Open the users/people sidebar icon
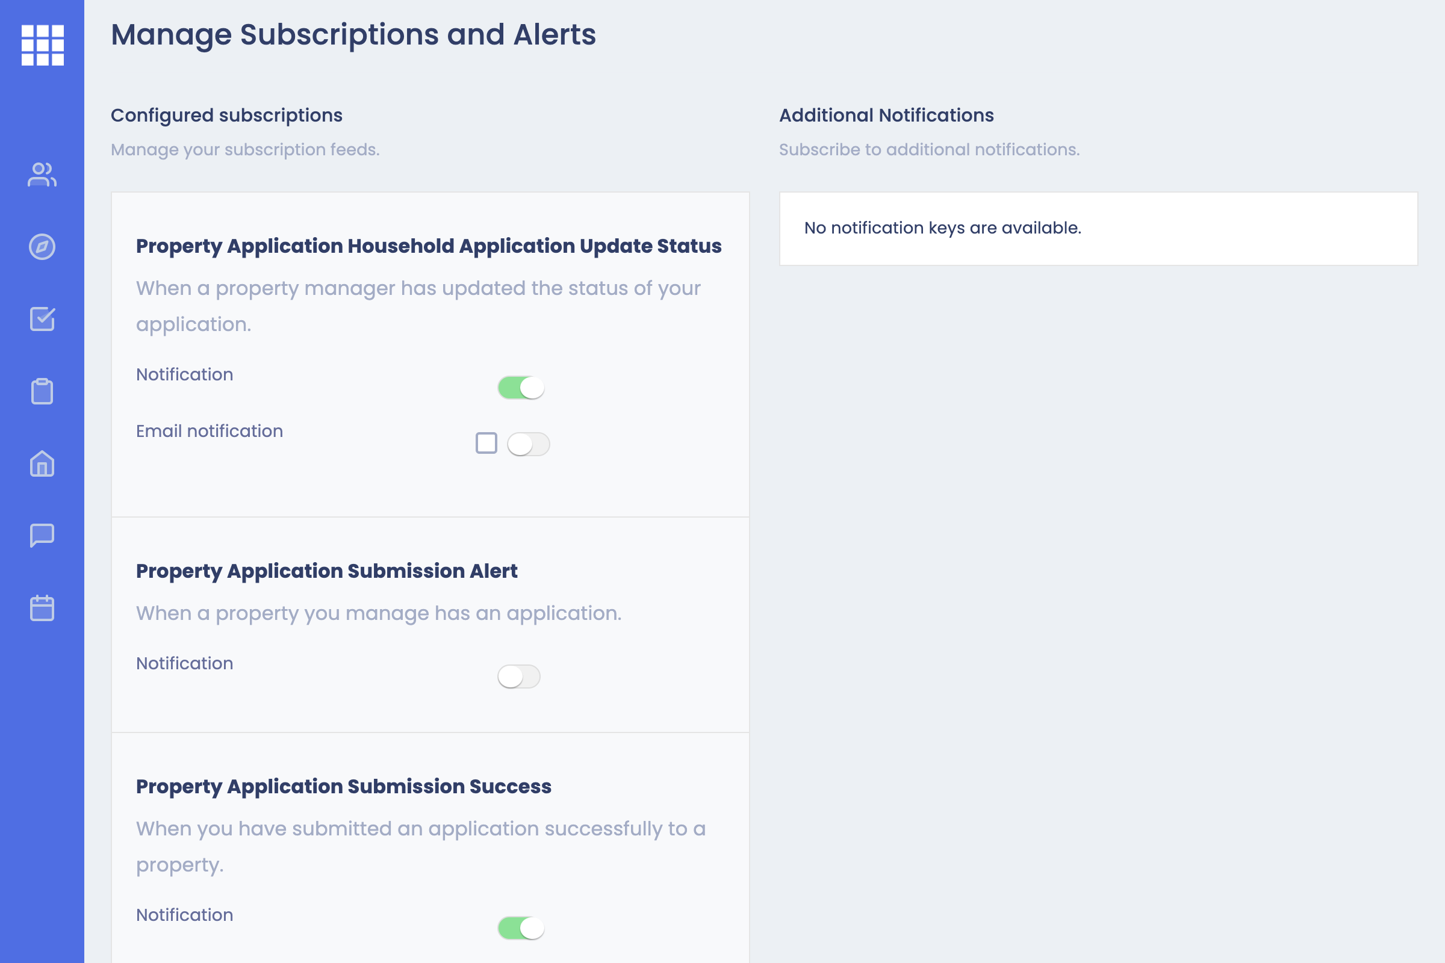 coord(42,175)
